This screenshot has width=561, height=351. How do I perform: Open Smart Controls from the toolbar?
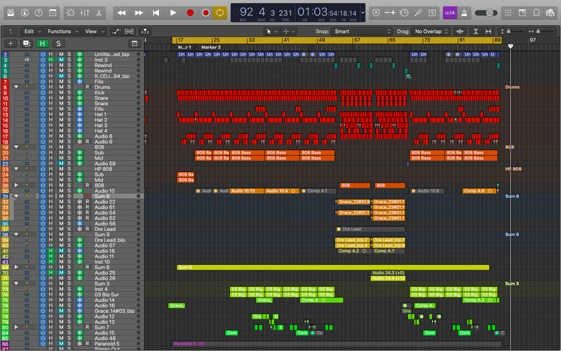pos(70,13)
